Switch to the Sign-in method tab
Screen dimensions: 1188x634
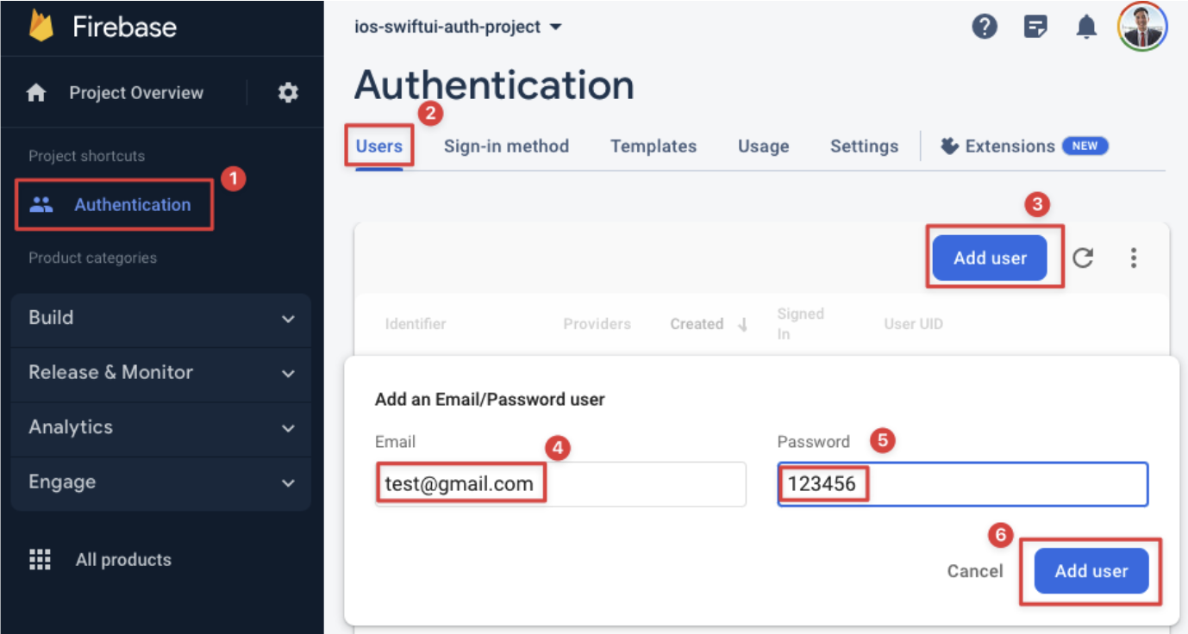pyautogui.click(x=506, y=146)
